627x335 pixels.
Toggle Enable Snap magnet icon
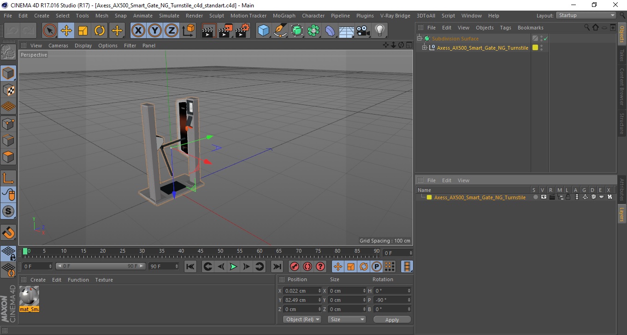click(9, 232)
